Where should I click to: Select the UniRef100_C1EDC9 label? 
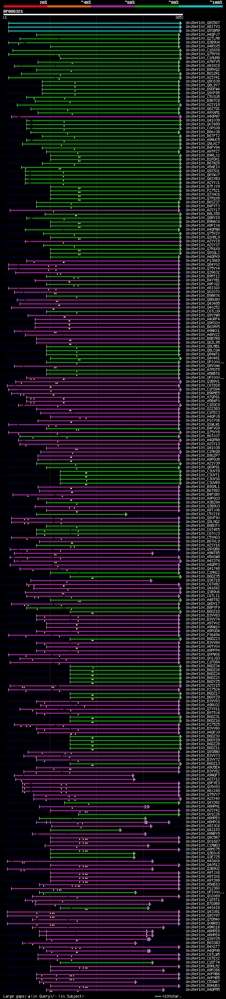click(203, 405)
